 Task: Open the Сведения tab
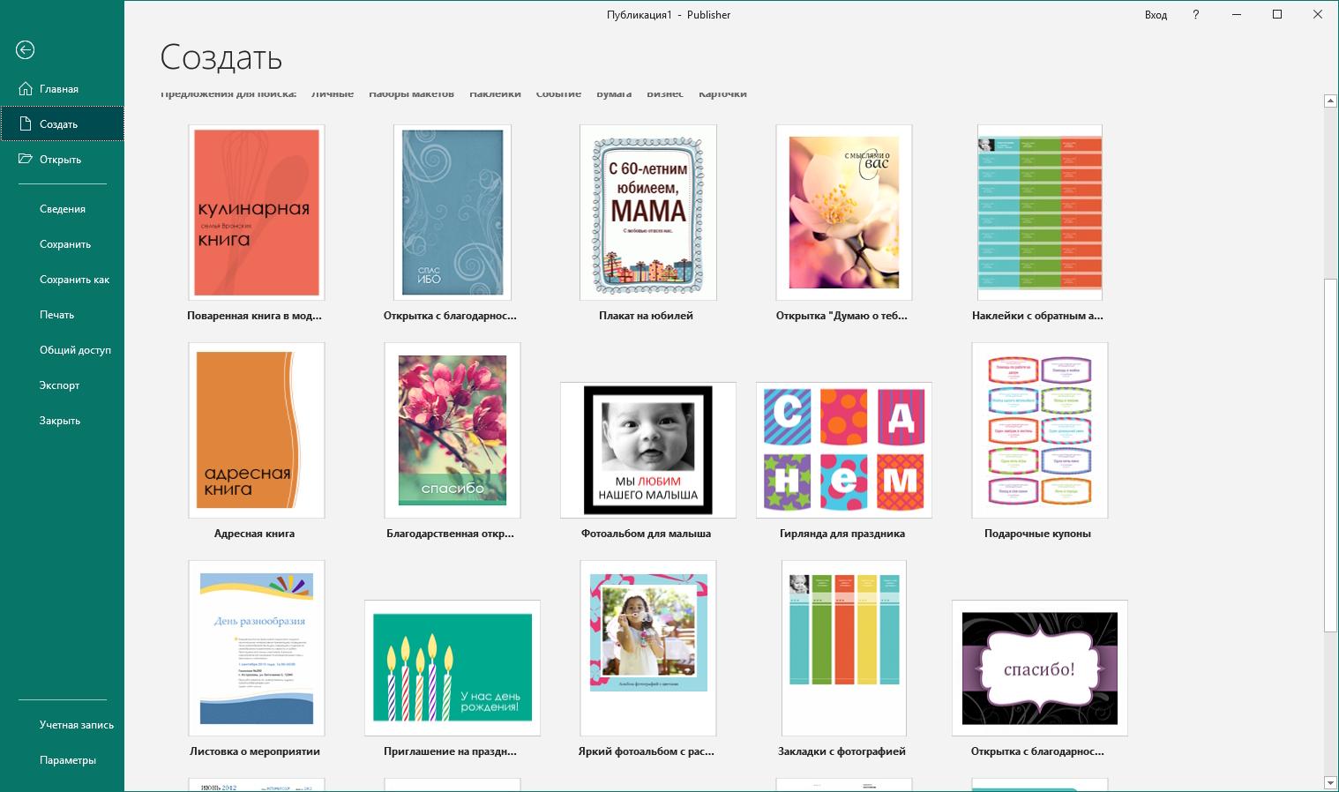click(62, 209)
